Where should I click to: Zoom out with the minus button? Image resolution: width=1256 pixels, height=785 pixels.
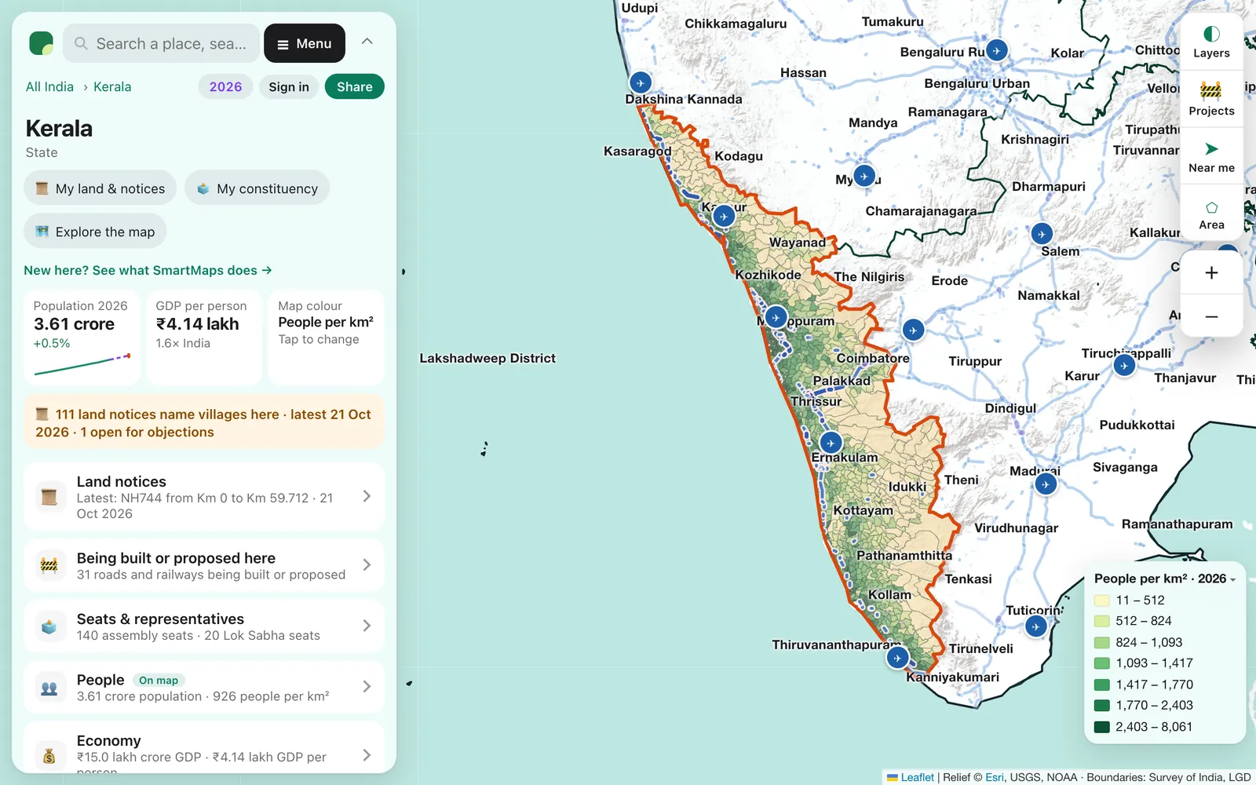pyautogui.click(x=1211, y=316)
